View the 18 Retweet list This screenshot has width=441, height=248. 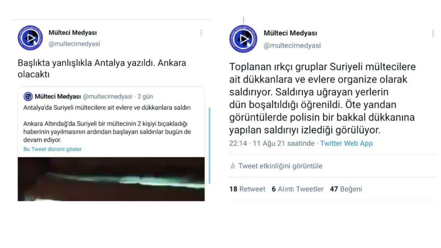[x=247, y=189]
